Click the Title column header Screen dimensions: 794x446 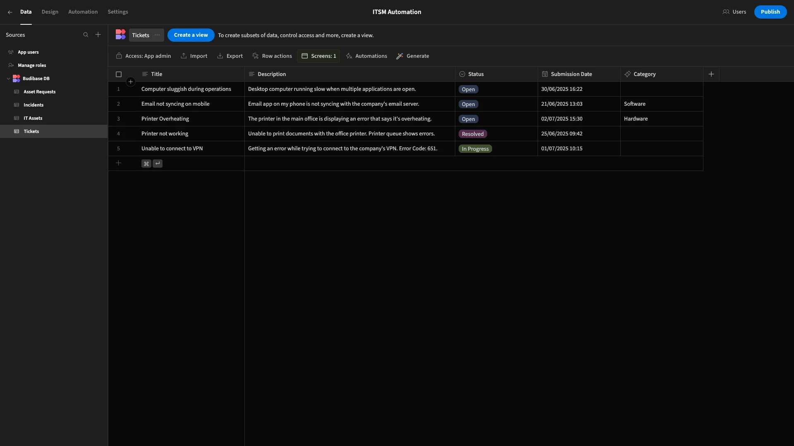191,74
